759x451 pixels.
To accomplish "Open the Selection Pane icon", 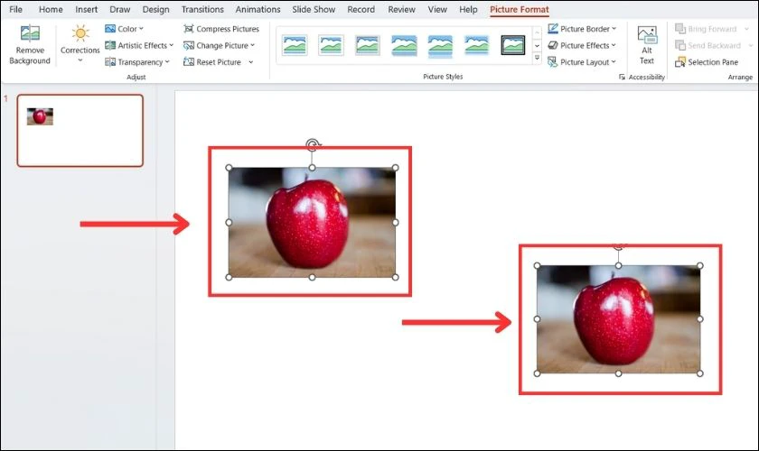I will coord(680,62).
